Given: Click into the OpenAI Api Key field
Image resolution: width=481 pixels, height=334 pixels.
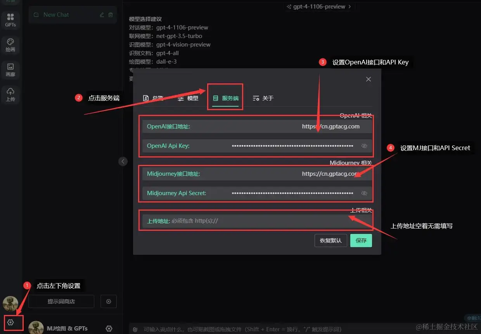Looking at the screenshot, I should pos(257,146).
